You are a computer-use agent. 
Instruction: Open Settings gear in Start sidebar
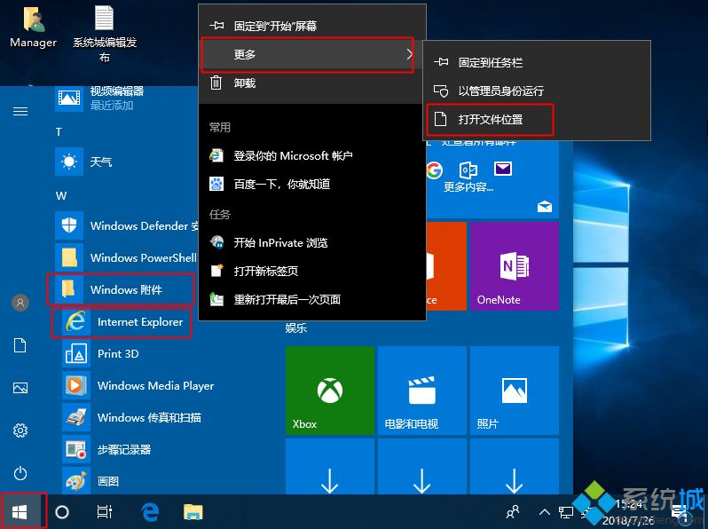coord(20,430)
